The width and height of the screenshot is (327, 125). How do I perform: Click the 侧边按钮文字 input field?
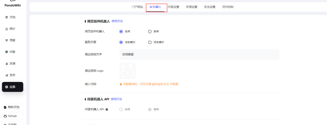[199, 55]
